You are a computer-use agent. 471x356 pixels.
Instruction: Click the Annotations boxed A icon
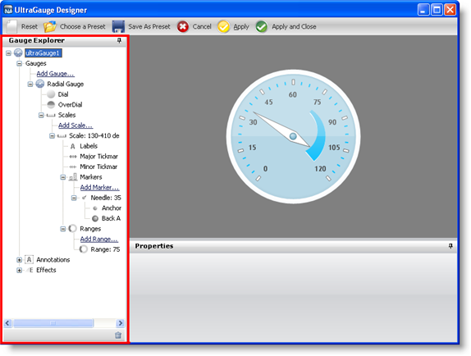pyautogui.click(x=30, y=259)
